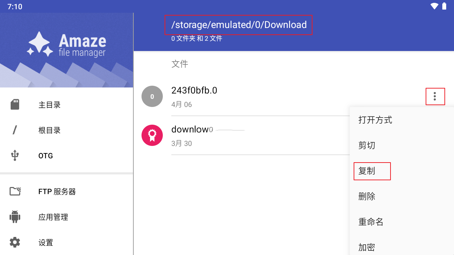The height and width of the screenshot is (255, 454).
Task: Click the Amaze file manager logo header
Action: coord(67,45)
